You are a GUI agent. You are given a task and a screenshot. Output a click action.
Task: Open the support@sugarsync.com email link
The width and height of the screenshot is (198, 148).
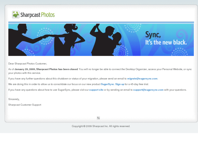click(x=148, y=90)
